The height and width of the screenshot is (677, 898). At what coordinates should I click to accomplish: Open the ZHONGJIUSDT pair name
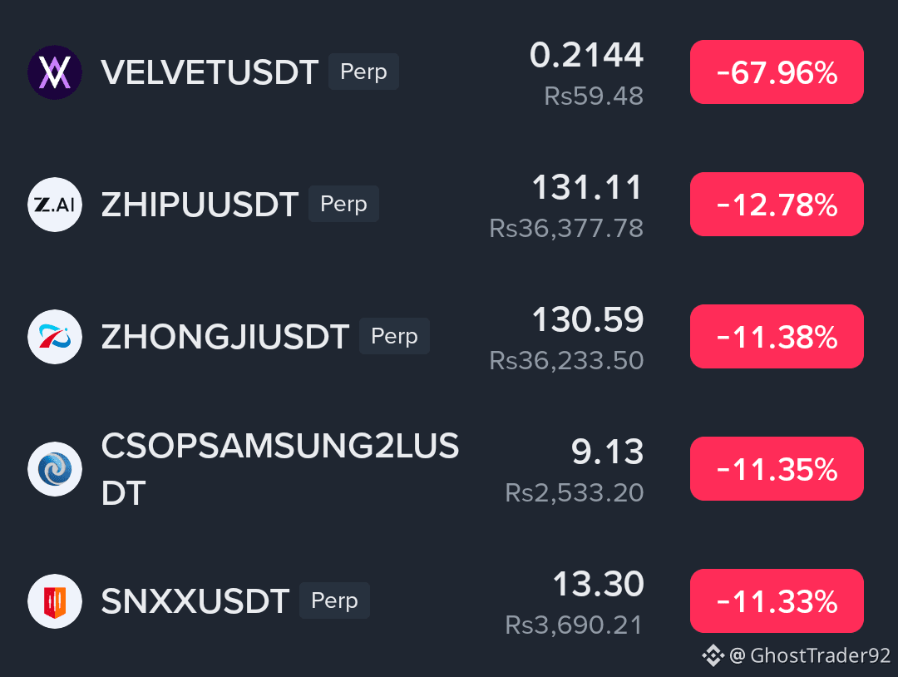(x=225, y=337)
